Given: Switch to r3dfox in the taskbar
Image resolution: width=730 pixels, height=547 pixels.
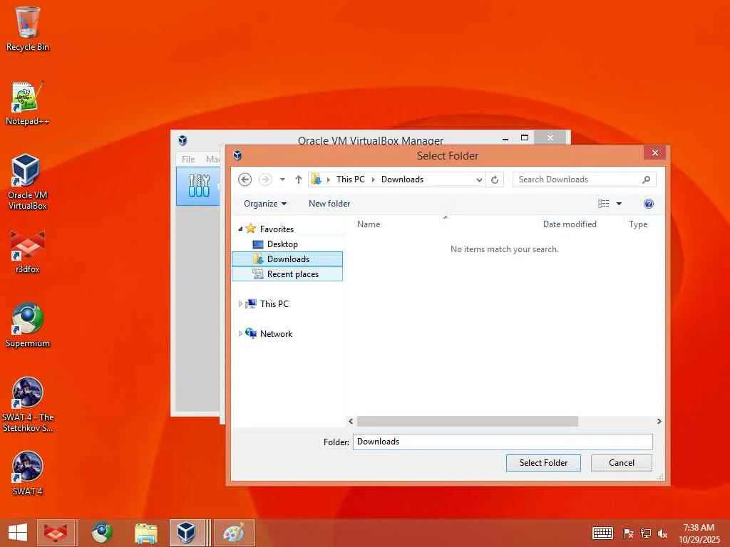Looking at the screenshot, I should click(x=56, y=533).
